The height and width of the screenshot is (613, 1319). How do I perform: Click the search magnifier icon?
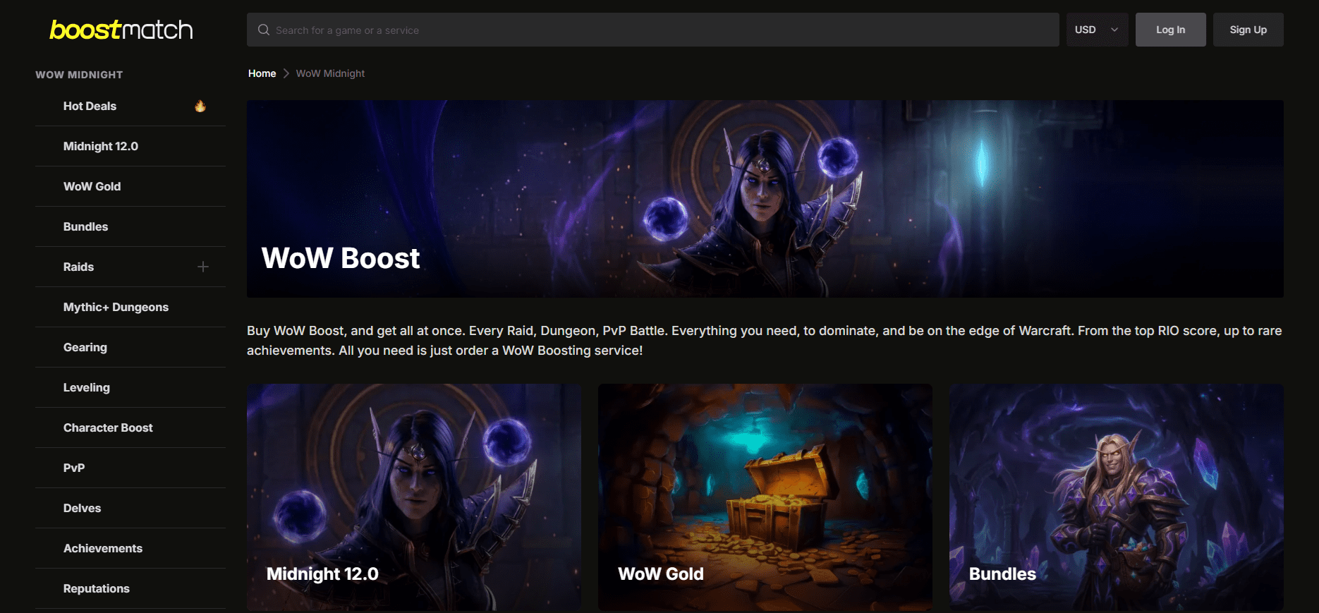[264, 30]
